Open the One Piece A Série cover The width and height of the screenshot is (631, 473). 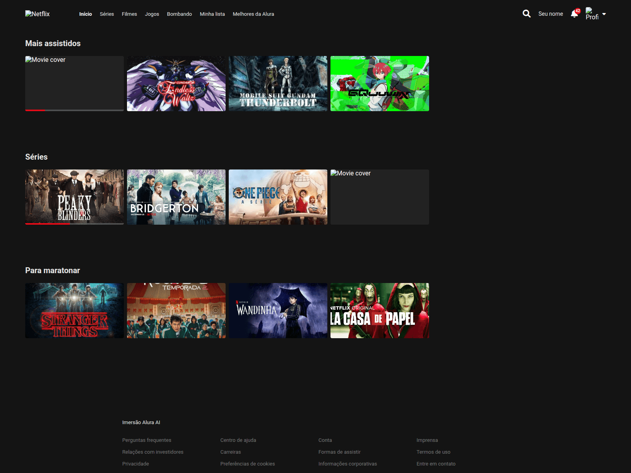point(278,197)
